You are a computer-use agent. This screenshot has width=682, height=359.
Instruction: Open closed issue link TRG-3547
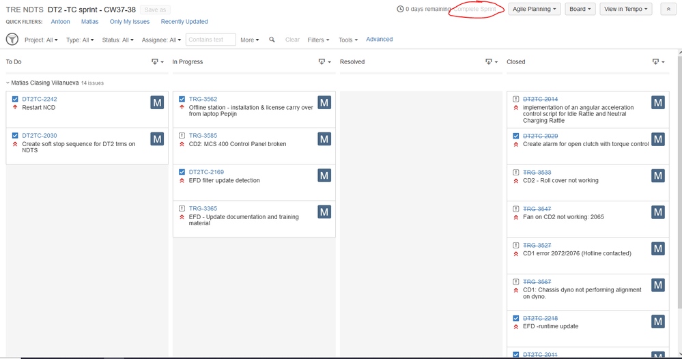click(x=537, y=209)
